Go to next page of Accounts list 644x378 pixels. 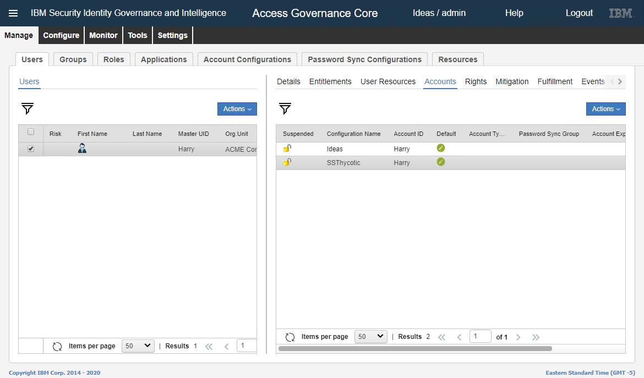519,337
